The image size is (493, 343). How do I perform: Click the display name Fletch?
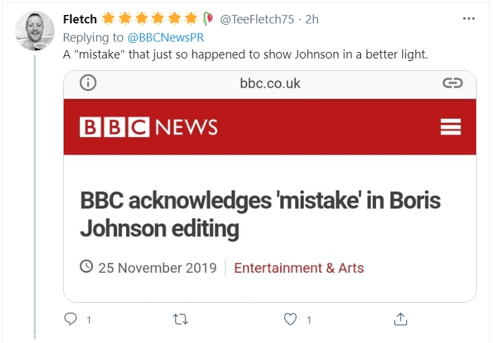click(79, 19)
